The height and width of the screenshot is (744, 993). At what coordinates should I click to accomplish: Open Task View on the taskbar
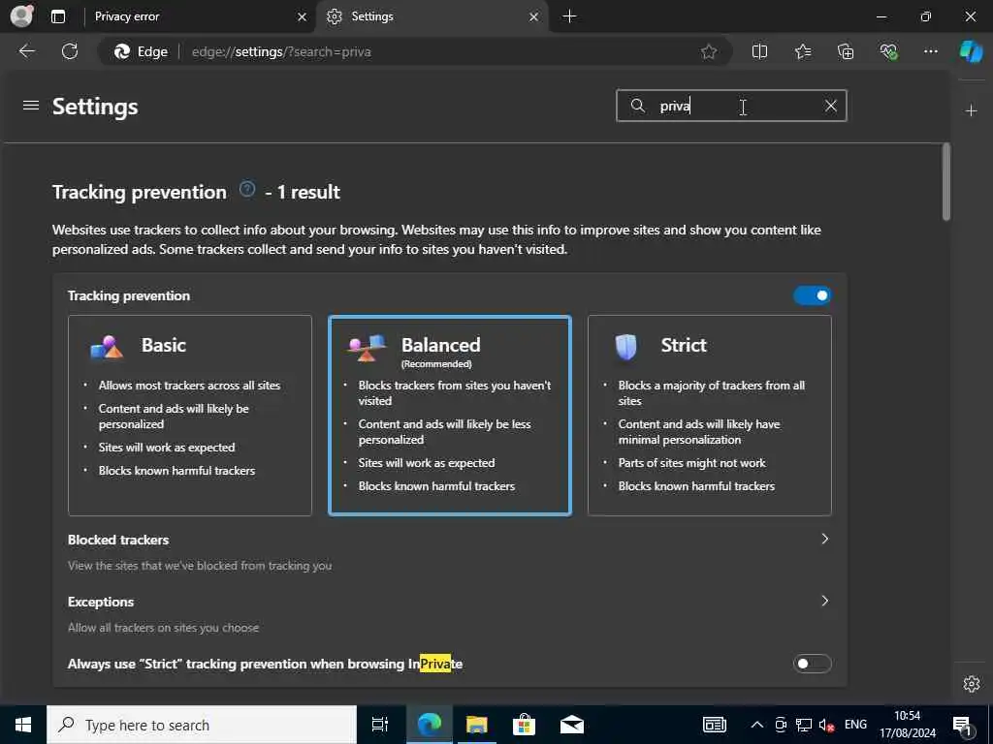(380, 725)
